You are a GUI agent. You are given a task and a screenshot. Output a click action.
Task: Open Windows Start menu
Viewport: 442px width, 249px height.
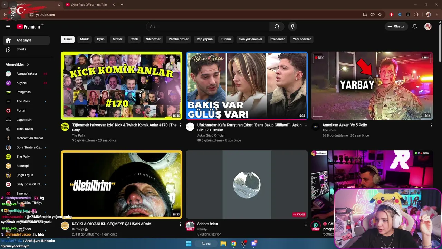click(x=189, y=243)
